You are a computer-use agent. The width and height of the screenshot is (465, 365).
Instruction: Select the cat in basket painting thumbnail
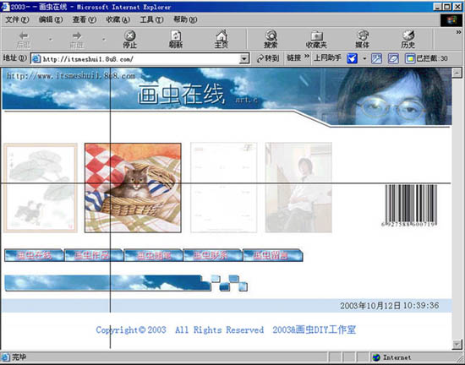(133, 188)
